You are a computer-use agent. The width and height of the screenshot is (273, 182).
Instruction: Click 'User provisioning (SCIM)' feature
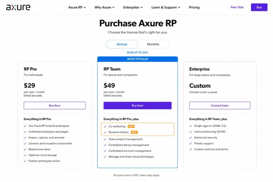coord(210,132)
